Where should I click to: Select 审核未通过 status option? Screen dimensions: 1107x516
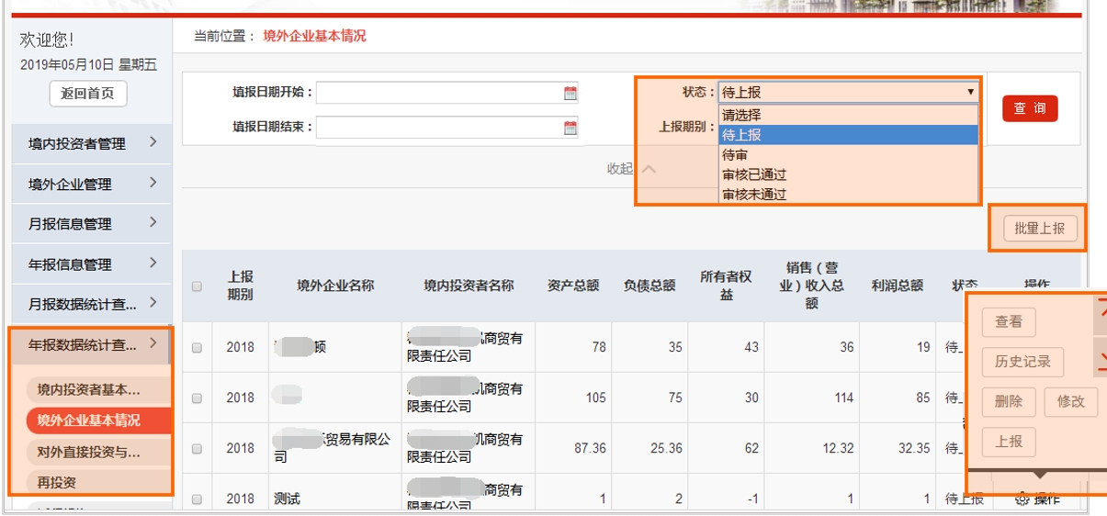coord(754,195)
